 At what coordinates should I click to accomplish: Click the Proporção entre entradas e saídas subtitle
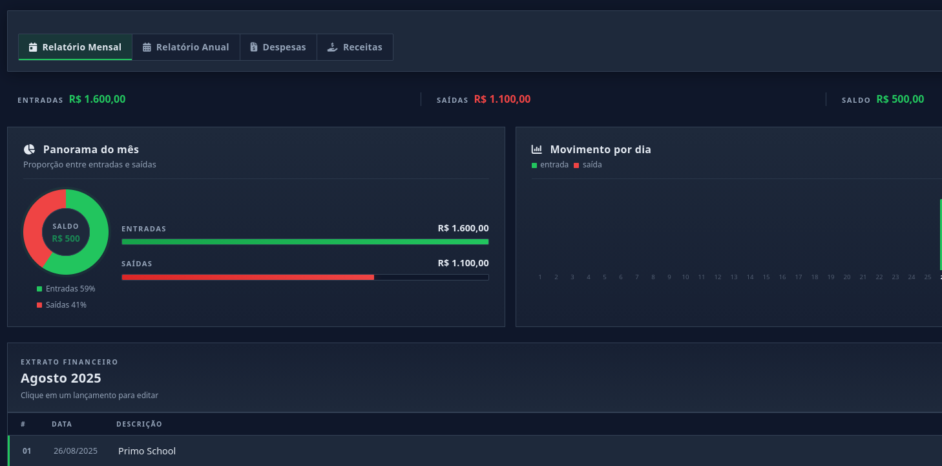click(x=90, y=165)
